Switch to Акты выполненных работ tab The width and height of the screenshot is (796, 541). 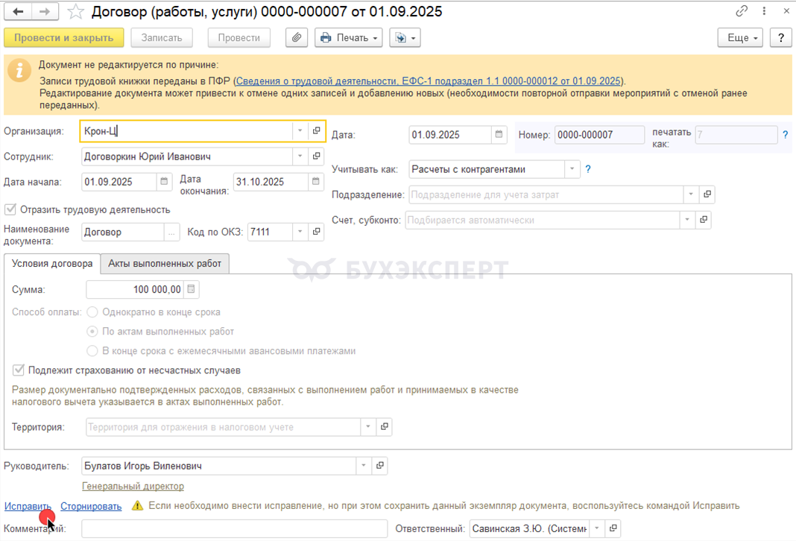[x=165, y=263]
